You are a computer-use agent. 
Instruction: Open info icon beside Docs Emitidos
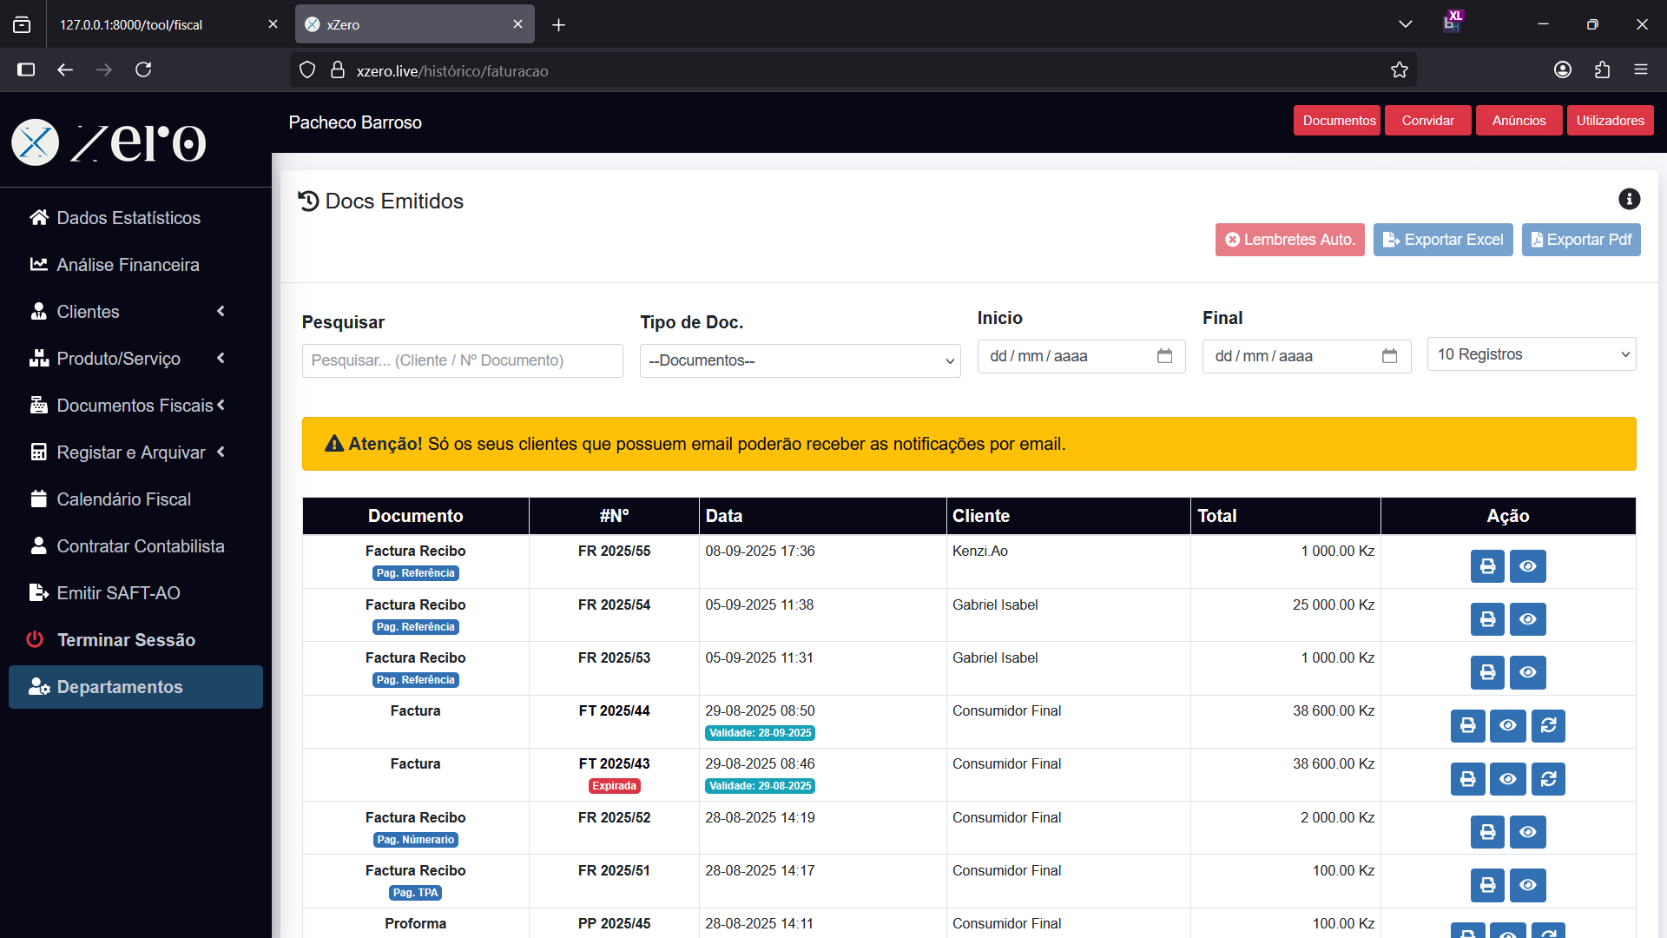point(1629,200)
